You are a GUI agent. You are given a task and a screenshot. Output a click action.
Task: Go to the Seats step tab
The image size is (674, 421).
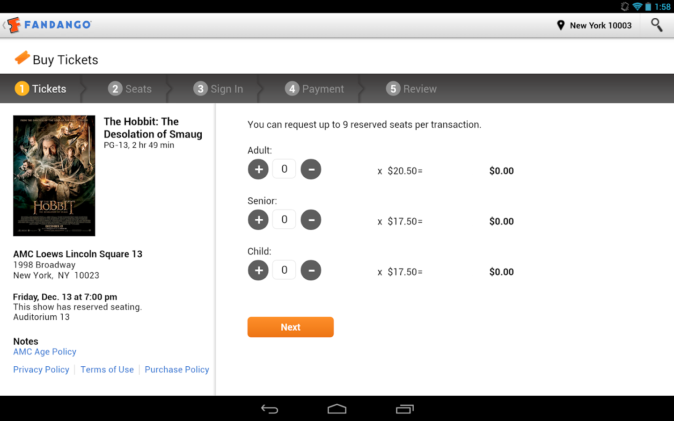click(130, 89)
